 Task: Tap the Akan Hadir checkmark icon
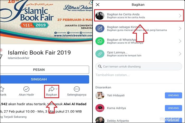coord(26,89)
